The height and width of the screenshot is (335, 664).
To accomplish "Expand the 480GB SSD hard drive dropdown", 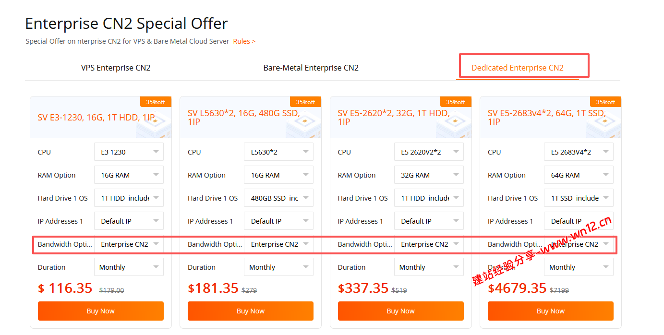I will pos(278,198).
